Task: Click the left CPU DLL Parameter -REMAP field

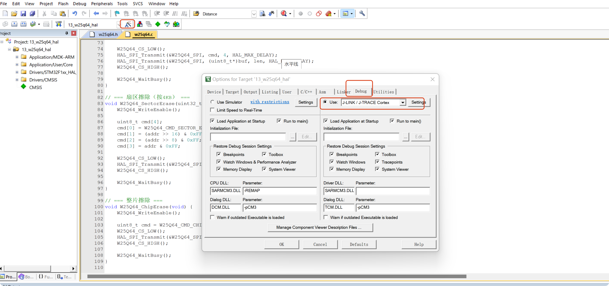Action: (279, 191)
